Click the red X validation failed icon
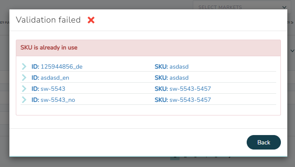Viewport: 295px width, 167px height. coord(91,20)
